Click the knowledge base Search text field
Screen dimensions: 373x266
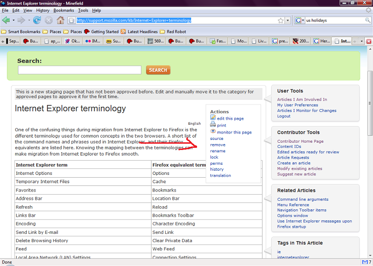[80, 70]
